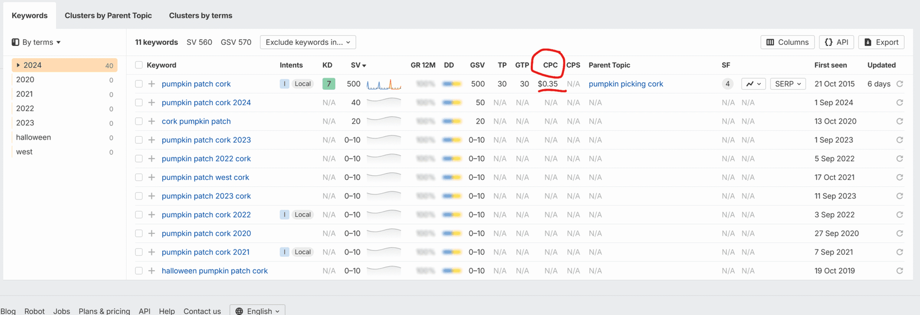Select checkbox for pumpkin patch west cork
Screen dimensions: 920x315
(139, 178)
